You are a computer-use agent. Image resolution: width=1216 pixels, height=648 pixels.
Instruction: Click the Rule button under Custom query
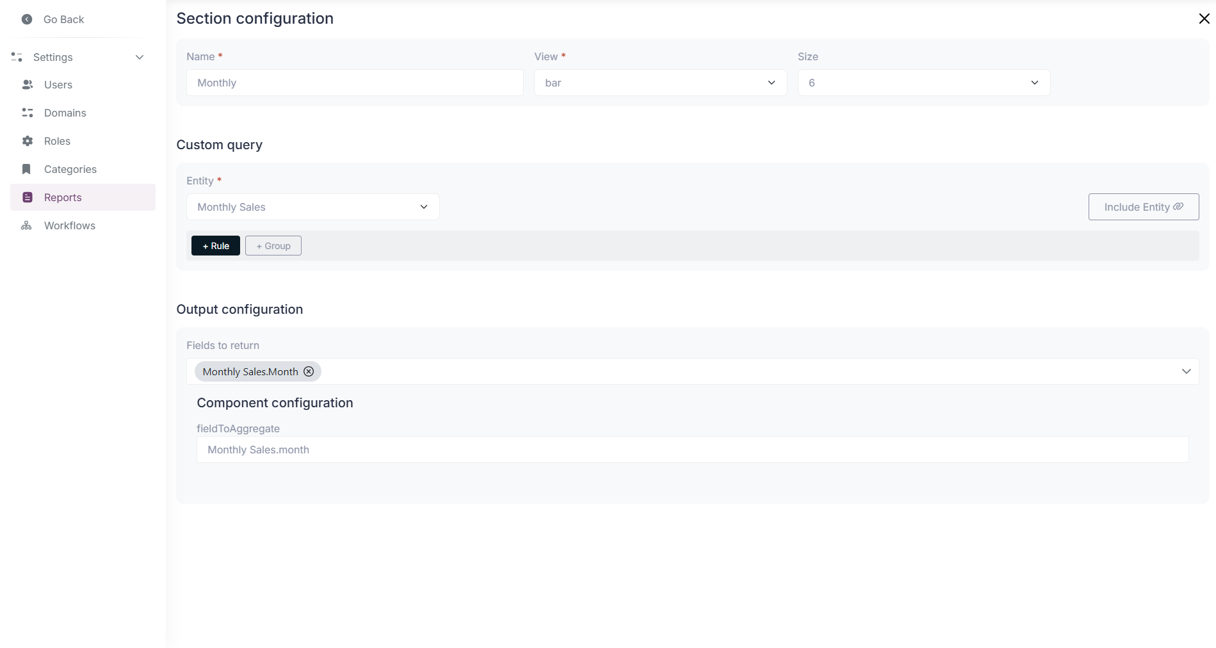coord(215,245)
